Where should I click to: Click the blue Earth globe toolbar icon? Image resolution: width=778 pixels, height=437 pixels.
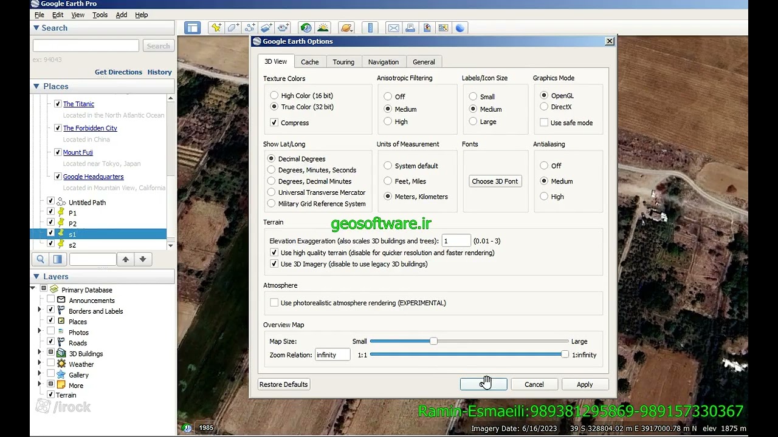pyautogui.click(x=460, y=28)
